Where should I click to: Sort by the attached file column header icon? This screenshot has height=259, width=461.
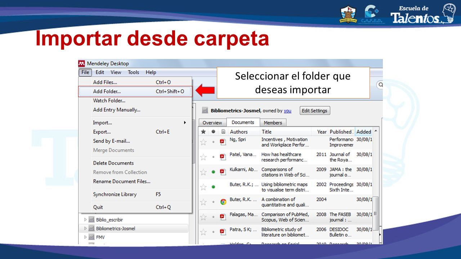coord(223,132)
